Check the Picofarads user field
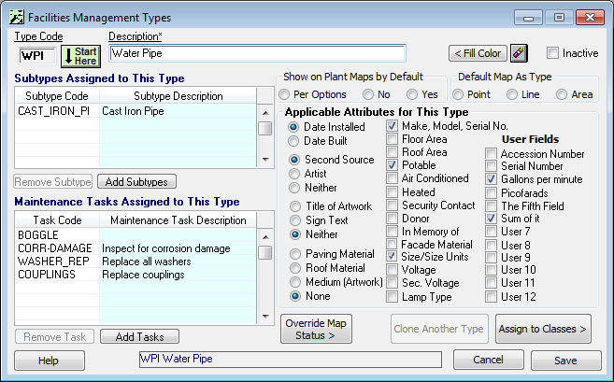614x382 pixels. (x=491, y=193)
